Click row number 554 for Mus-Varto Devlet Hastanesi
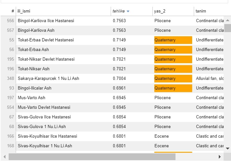This screenshot has width=231, height=163. pos(11,107)
